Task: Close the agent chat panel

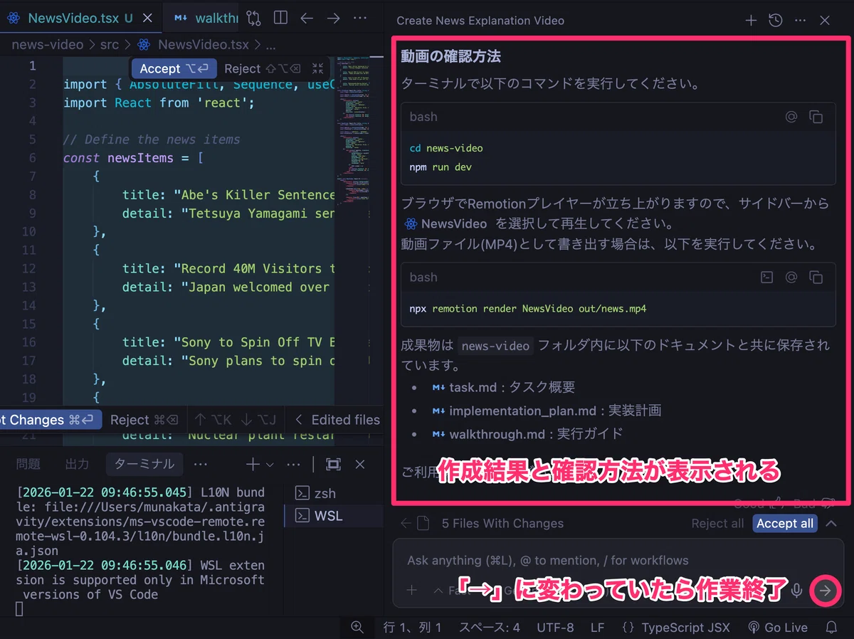Action: [825, 21]
